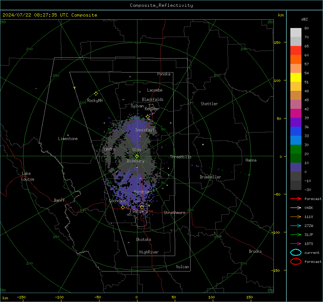
Task: Click the ThreeHills town label
Action: (x=181, y=157)
